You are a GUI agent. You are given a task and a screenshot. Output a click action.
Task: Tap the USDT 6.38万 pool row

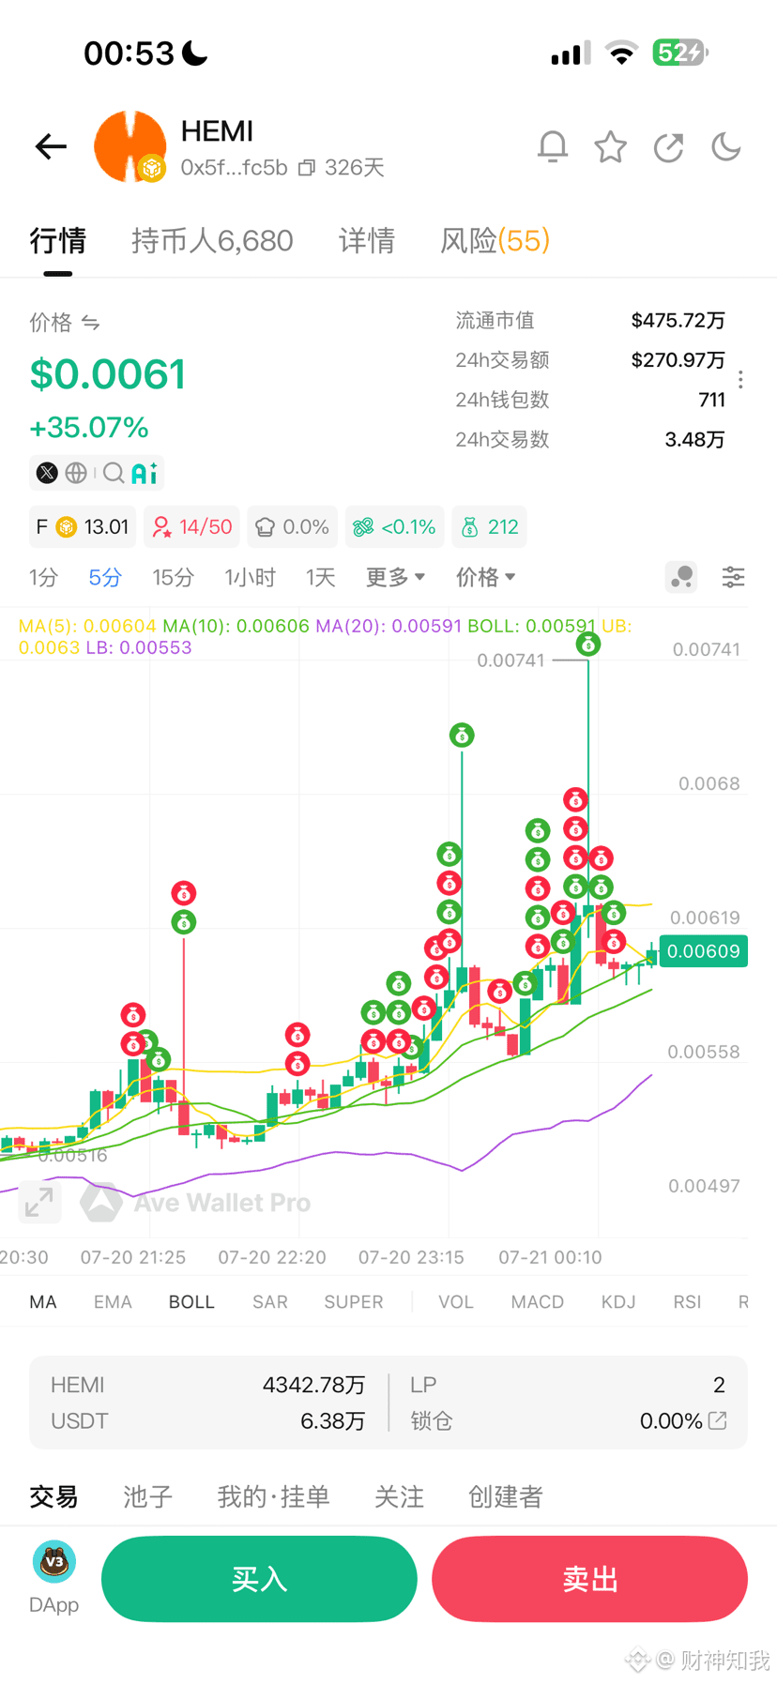pos(207,1421)
